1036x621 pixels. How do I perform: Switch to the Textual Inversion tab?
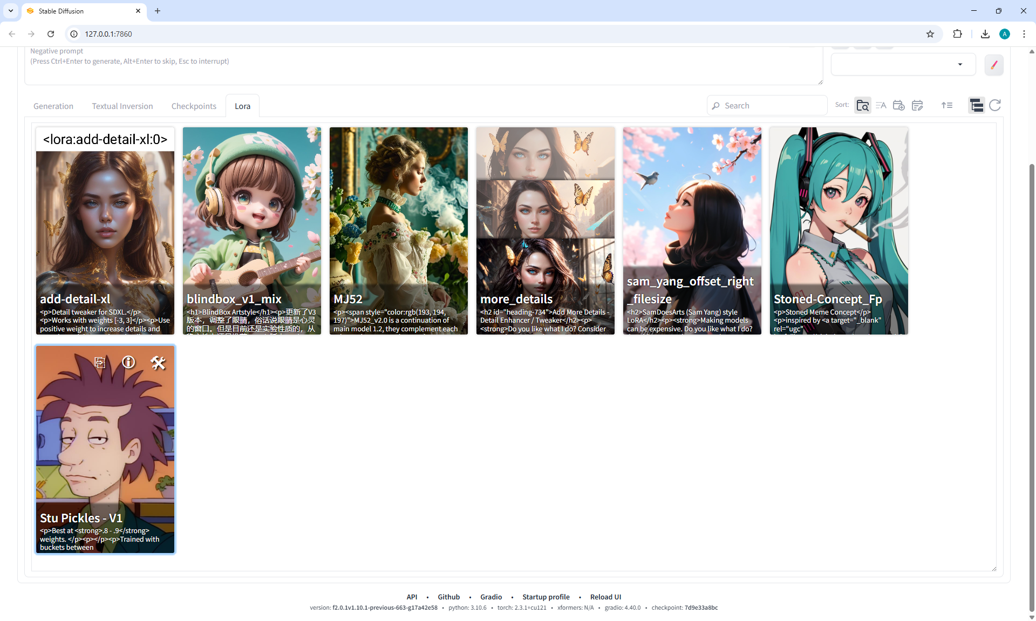(122, 106)
